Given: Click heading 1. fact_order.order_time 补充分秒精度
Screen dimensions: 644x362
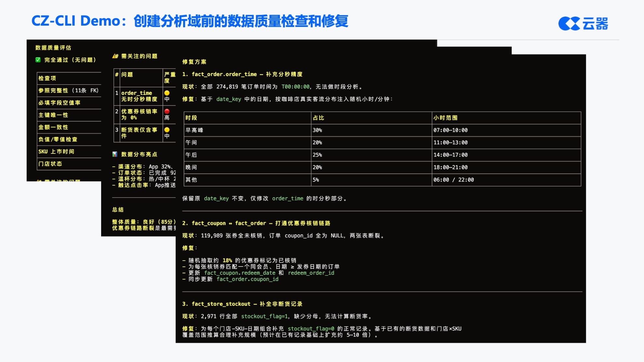Looking at the screenshot, I should [x=242, y=74].
